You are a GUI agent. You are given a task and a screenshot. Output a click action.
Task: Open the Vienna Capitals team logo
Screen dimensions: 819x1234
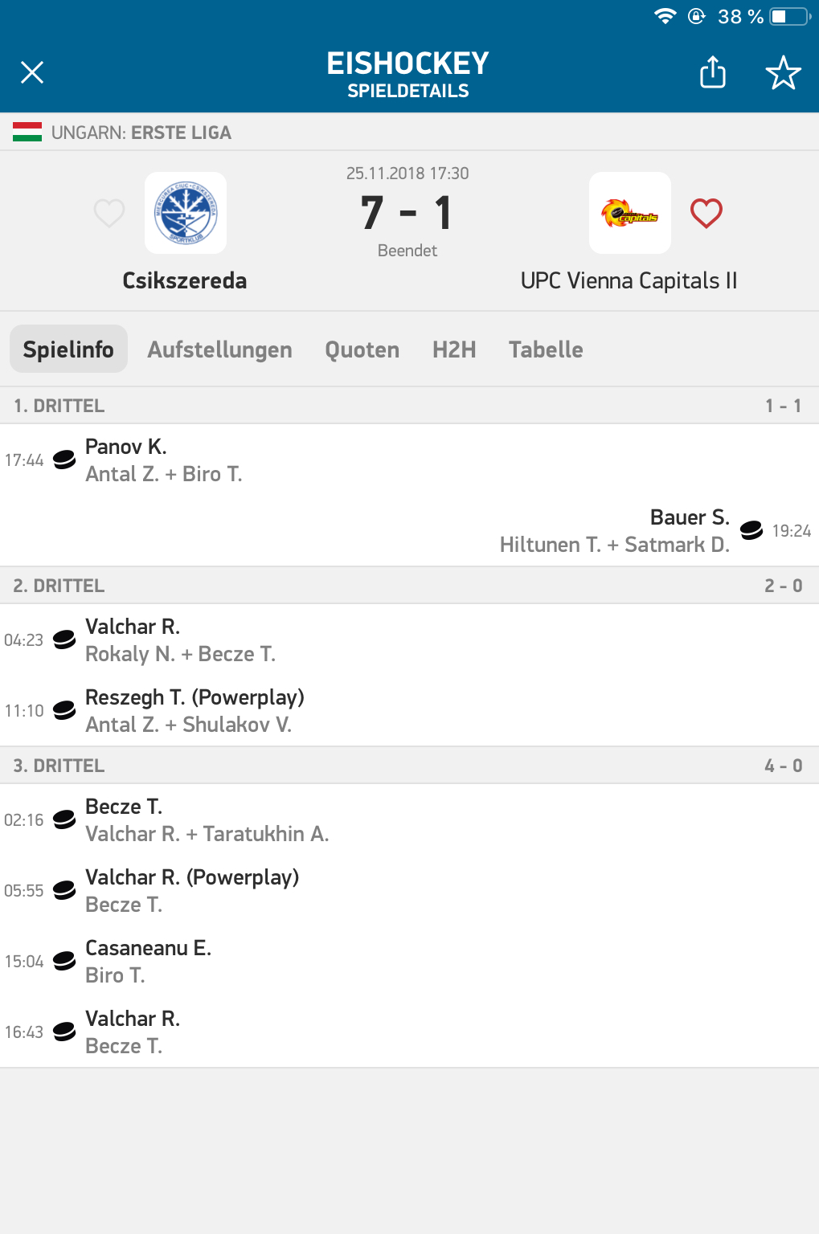629,214
